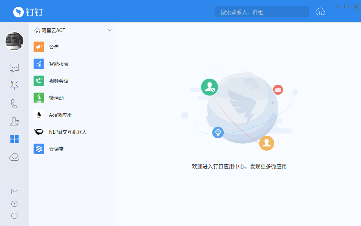
Task: Focus the 搜索联系人、群组 search field
Action: 261,12
